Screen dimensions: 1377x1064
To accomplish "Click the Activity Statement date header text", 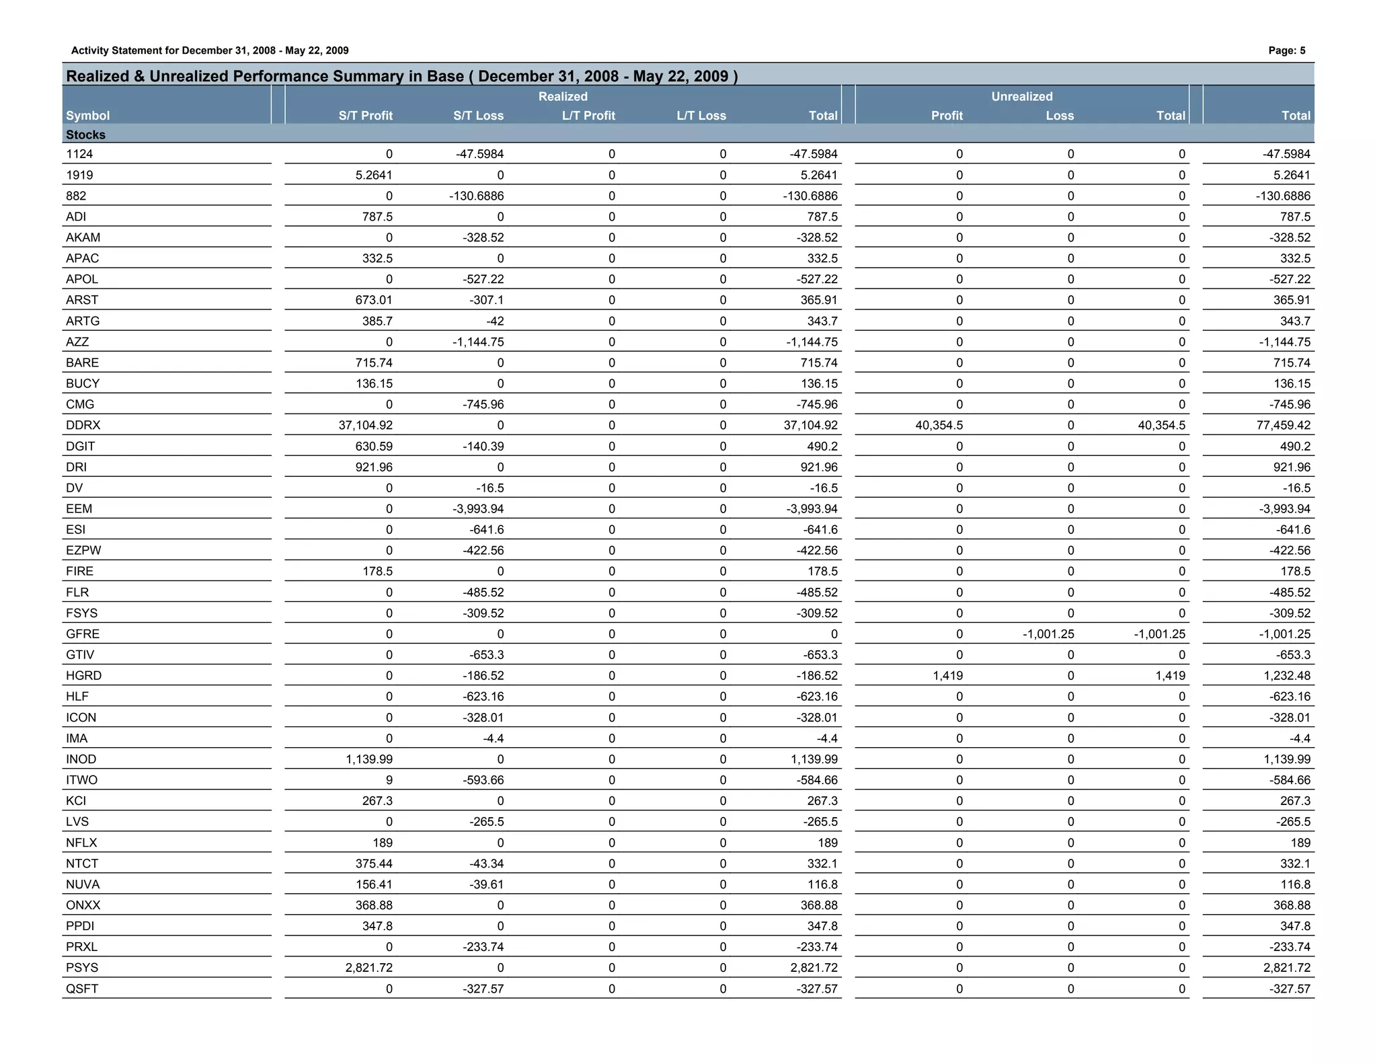I will [x=210, y=50].
